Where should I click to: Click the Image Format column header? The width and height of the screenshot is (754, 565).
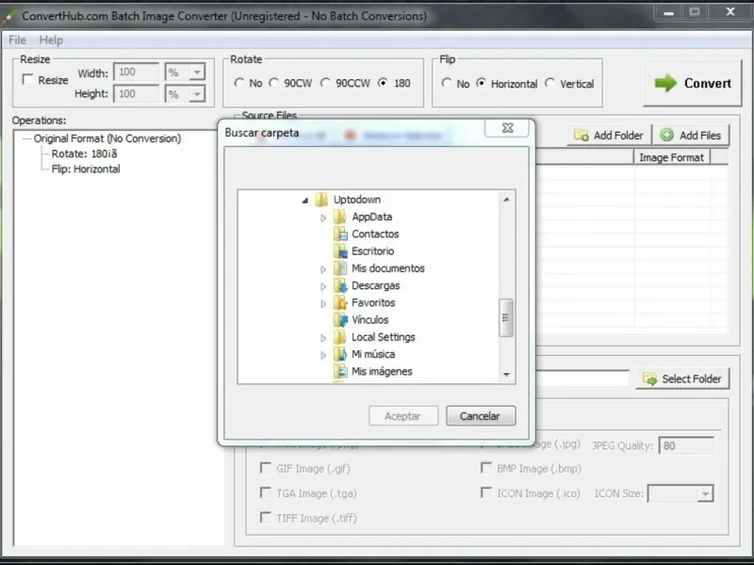(x=671, y=157)
